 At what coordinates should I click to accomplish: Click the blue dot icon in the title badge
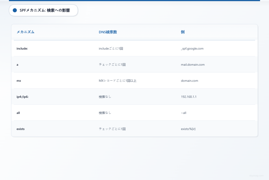click(x=15, y=10)
